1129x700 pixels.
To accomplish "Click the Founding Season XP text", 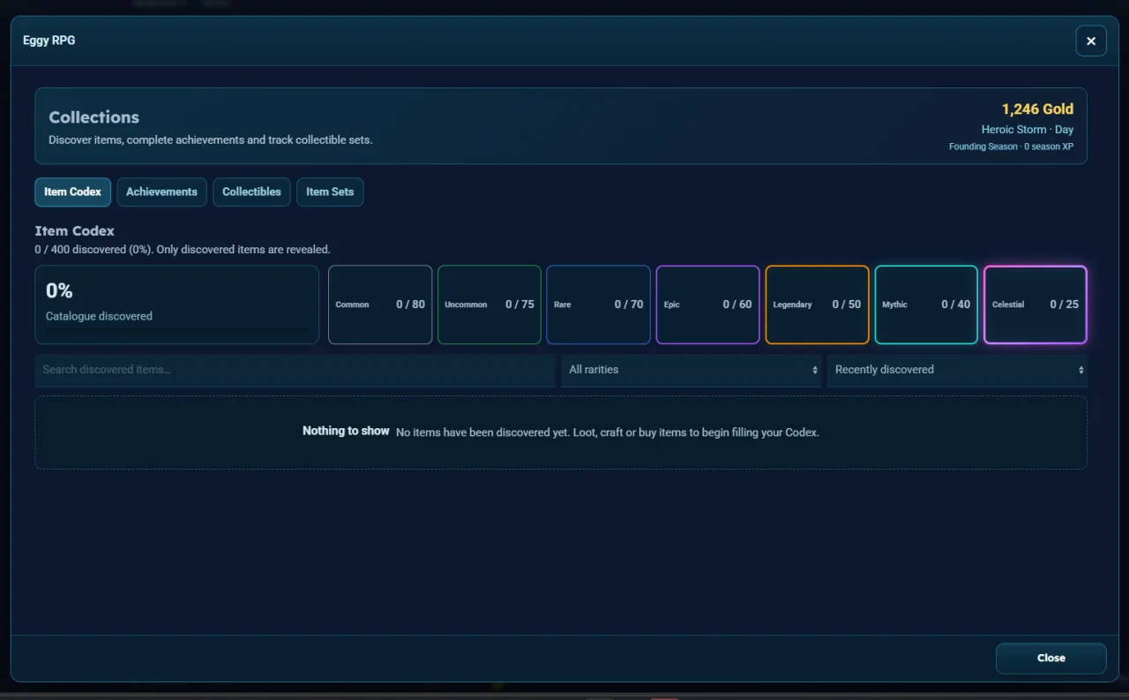I will [1011, 147].
